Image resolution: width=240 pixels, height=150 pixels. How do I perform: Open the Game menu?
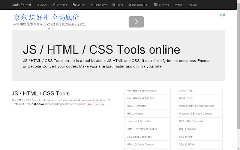(193, 5)
